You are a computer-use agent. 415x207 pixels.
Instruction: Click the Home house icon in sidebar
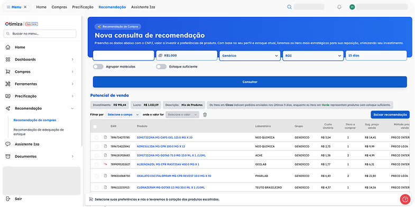click(8, 47)
